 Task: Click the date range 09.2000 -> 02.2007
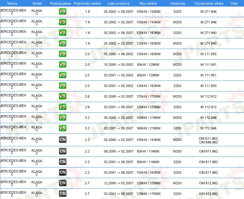point(119,151)
